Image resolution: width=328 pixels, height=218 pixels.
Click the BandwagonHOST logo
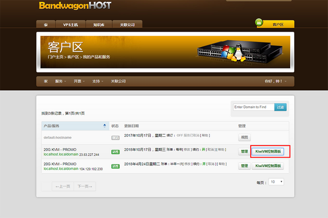click(75, 6)
